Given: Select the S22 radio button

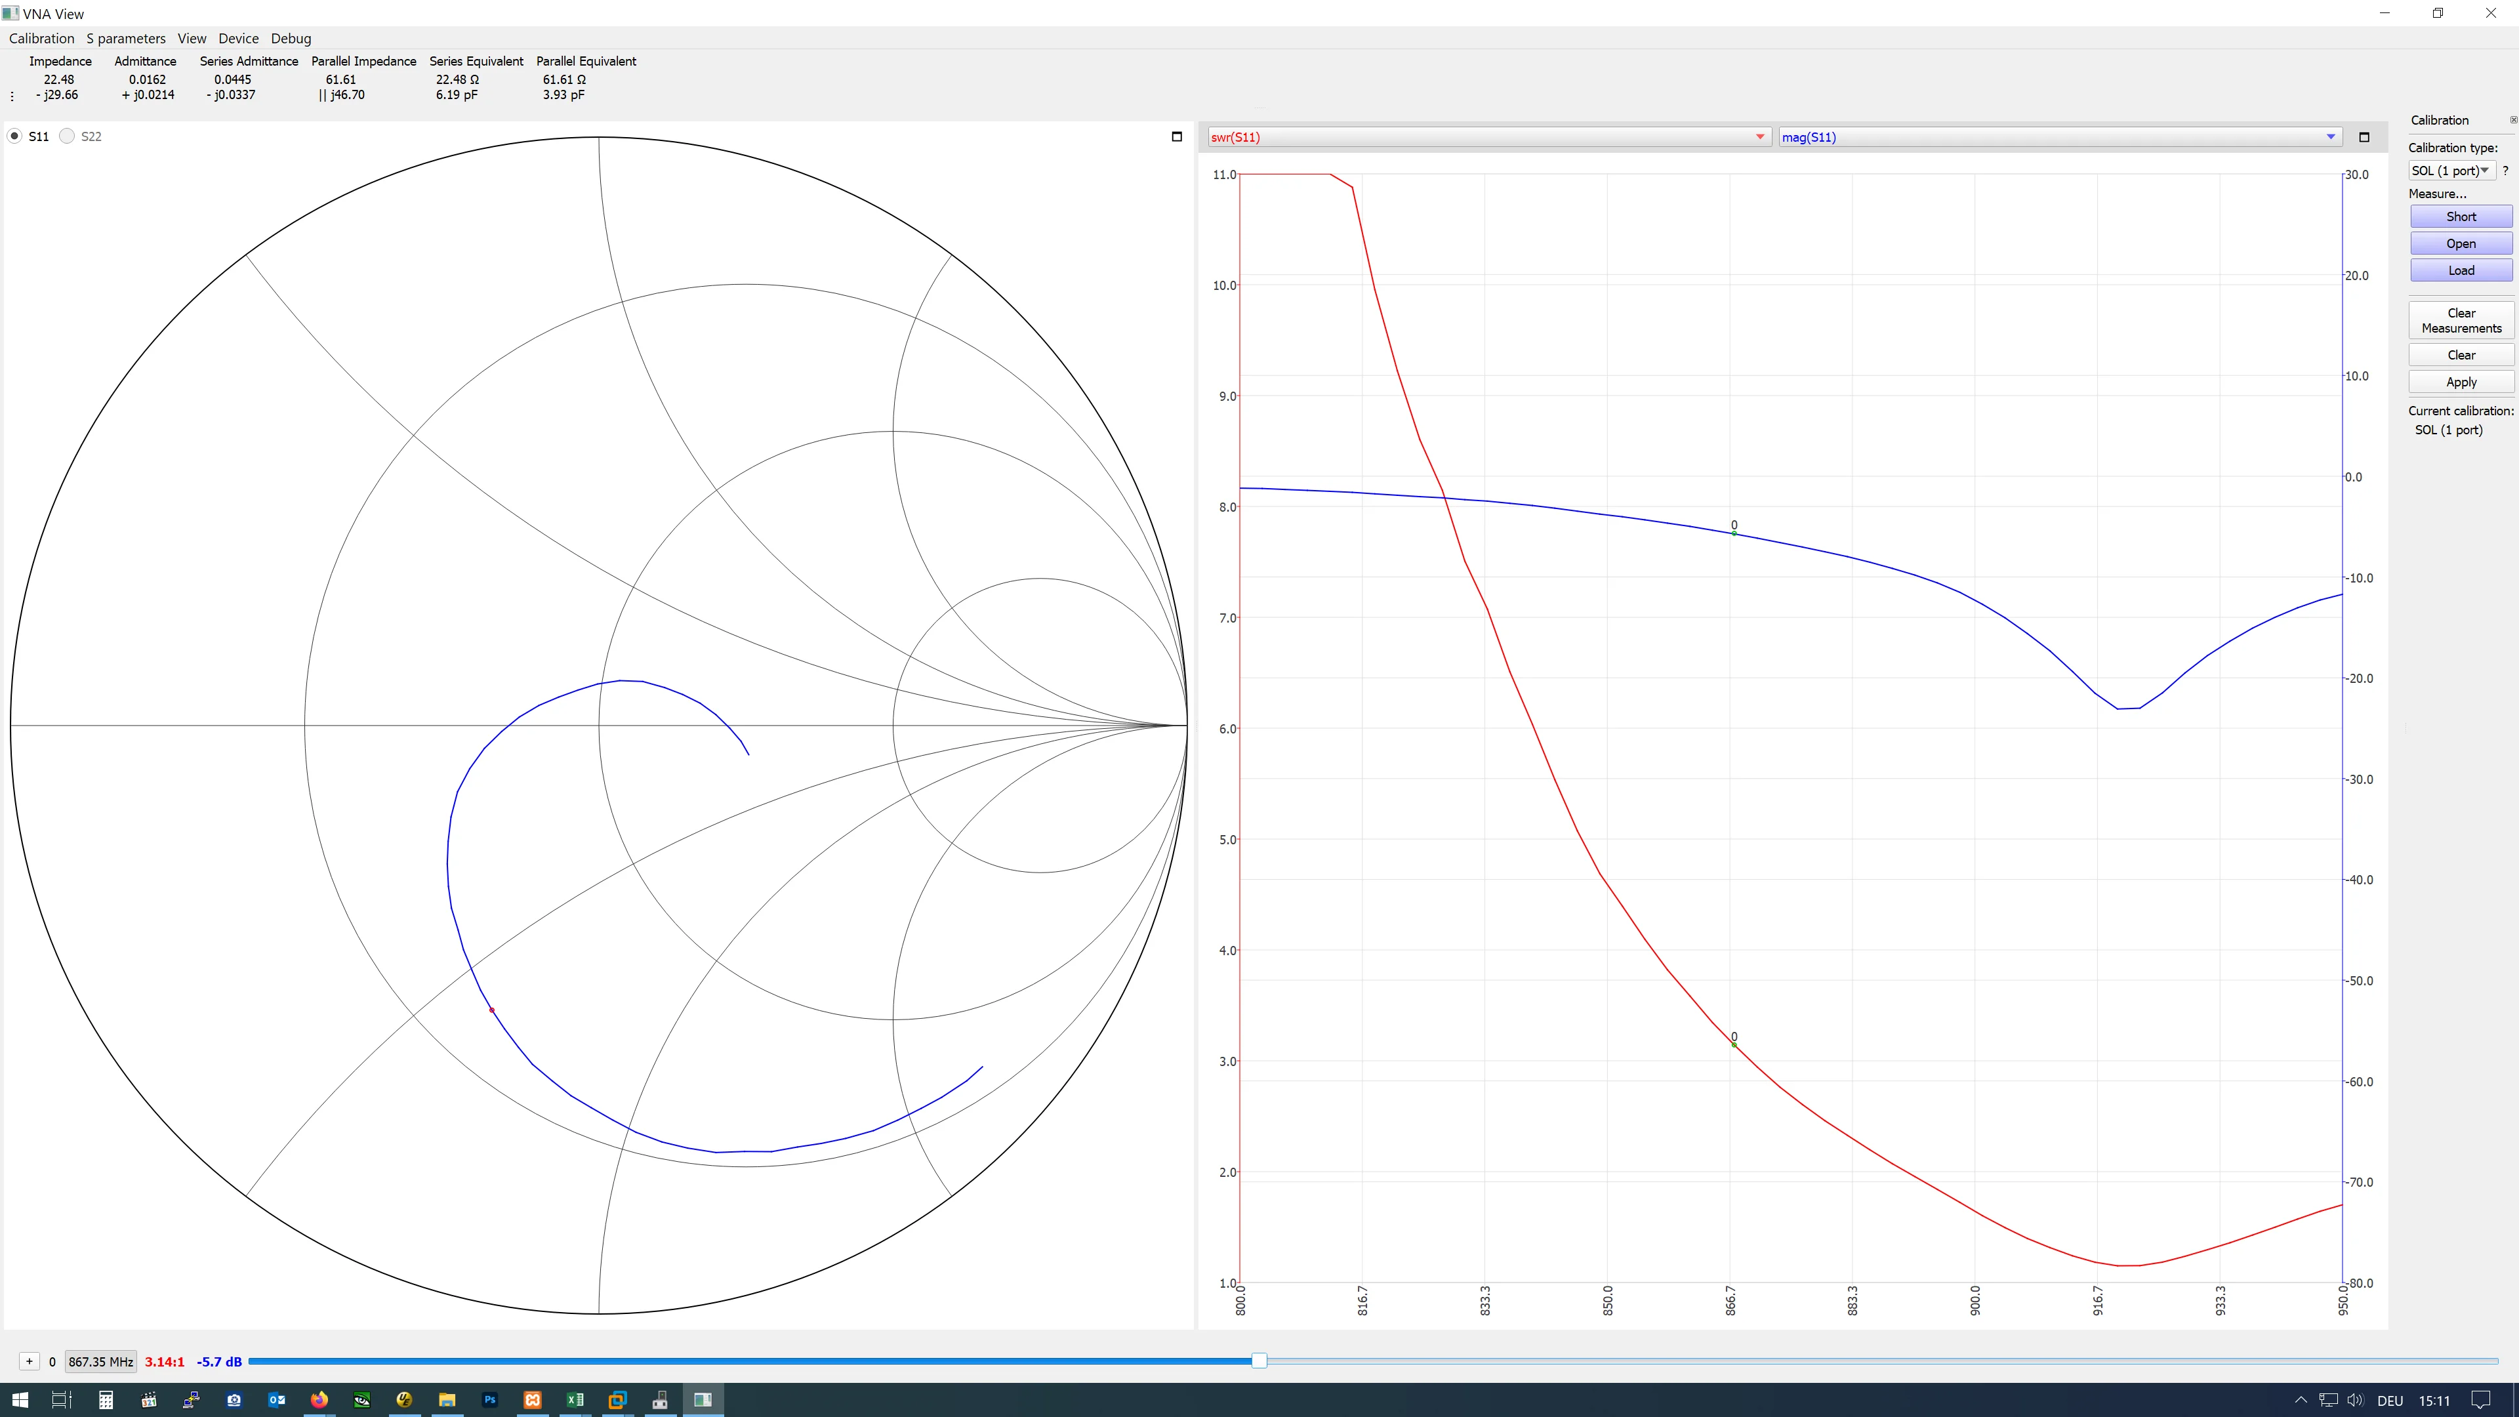Looking at the screenshot, I should click(68, 136).
